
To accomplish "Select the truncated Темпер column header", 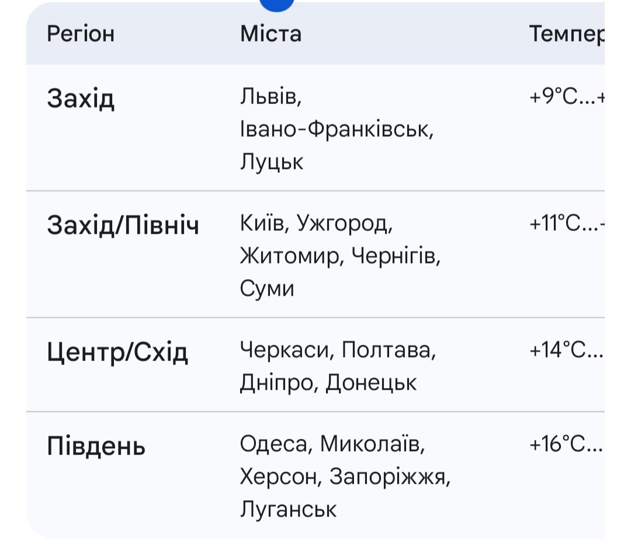I will (565, 34).
